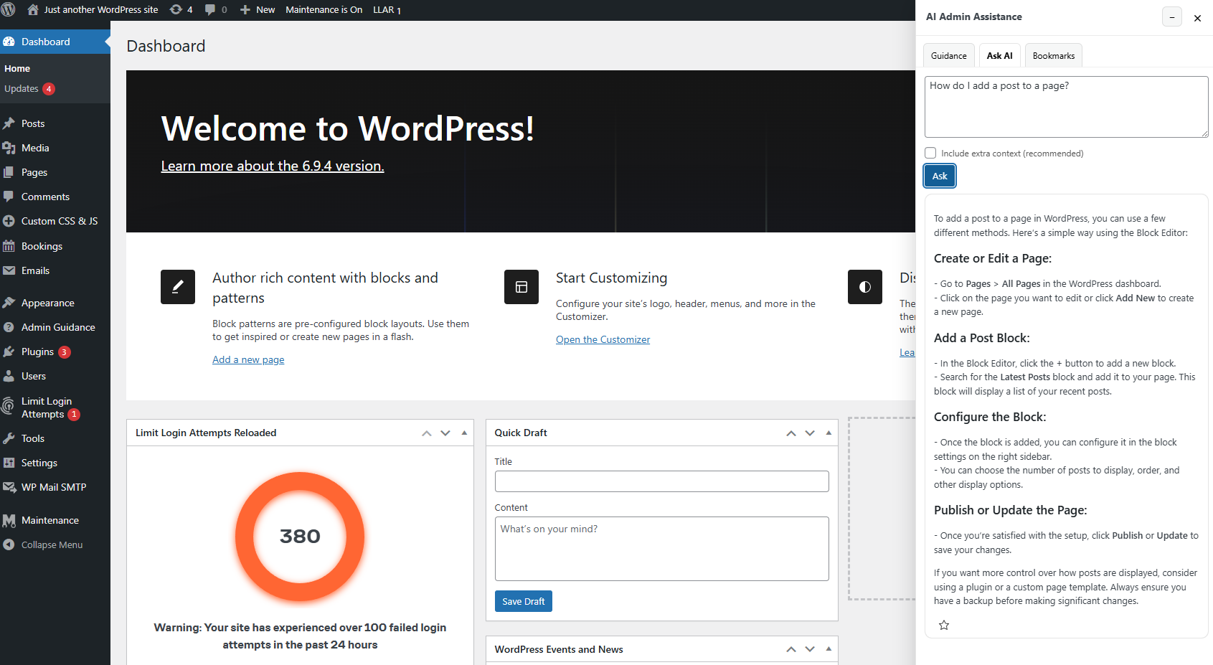This screenshot has width=1213, height=665.
Task: Click the Quick Draft Content box
Action: [661, 549]
